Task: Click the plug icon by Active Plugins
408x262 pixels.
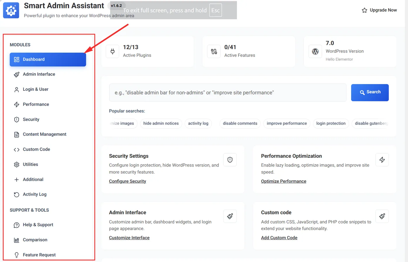Action: (112, 51)
